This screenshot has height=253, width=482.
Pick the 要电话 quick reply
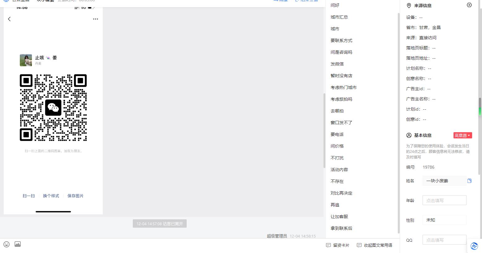pos(337,134)
